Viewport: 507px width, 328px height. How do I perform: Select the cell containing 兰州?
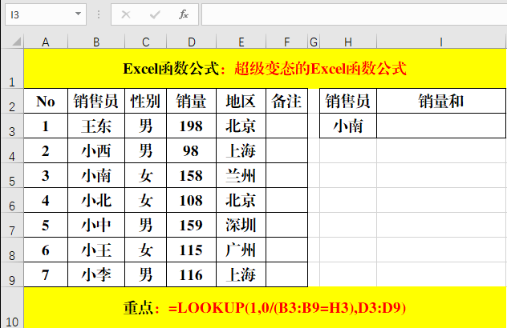241,175
